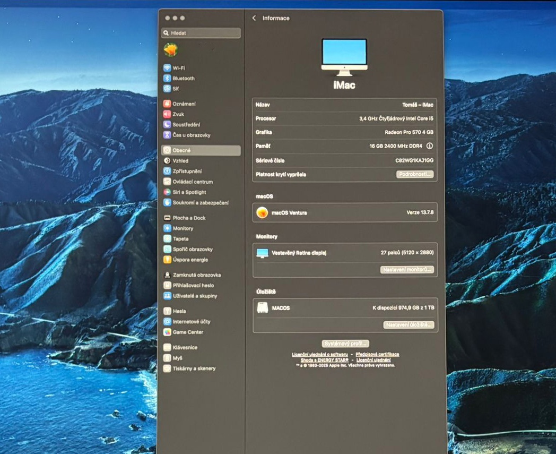Viewport: 556px width, 454px height.
Task: Click the Vestavěný Retina displej icon
Action: (263, 253)
